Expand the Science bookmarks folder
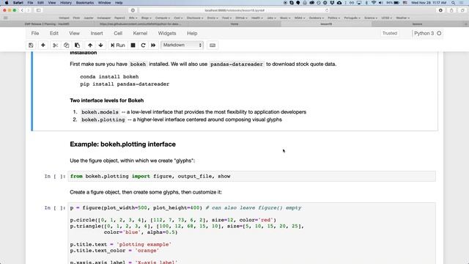The width and height of the screenshot is (469, 264). [x=371, y=18]
